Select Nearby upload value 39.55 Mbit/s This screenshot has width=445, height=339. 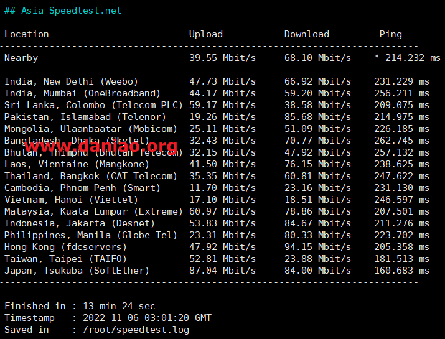222,58
